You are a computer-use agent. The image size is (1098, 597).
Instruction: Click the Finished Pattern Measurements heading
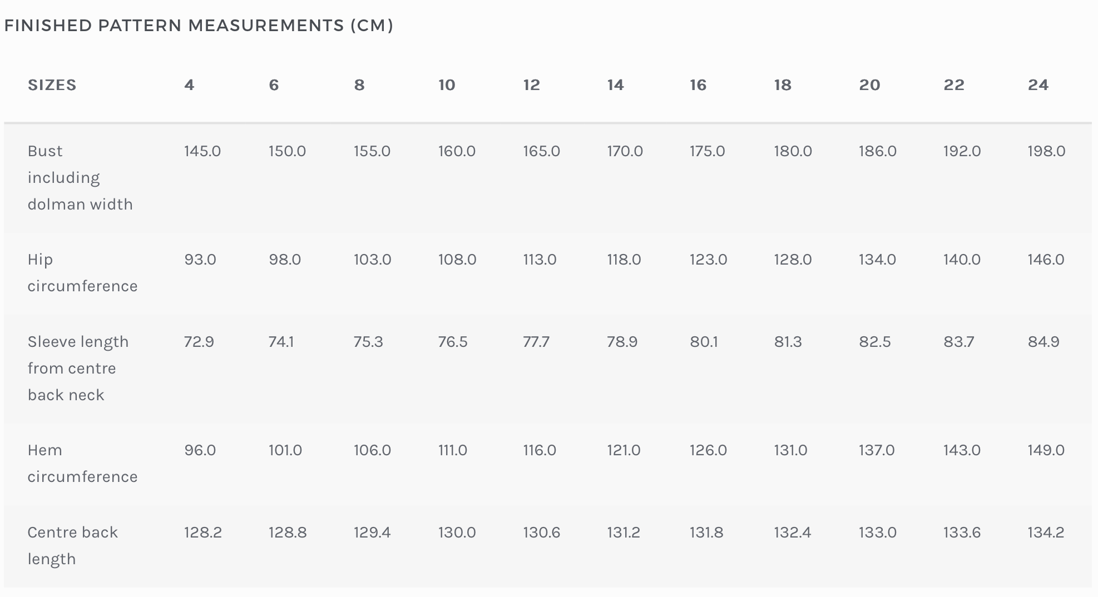pyautogui.click(x=199, y=26)
